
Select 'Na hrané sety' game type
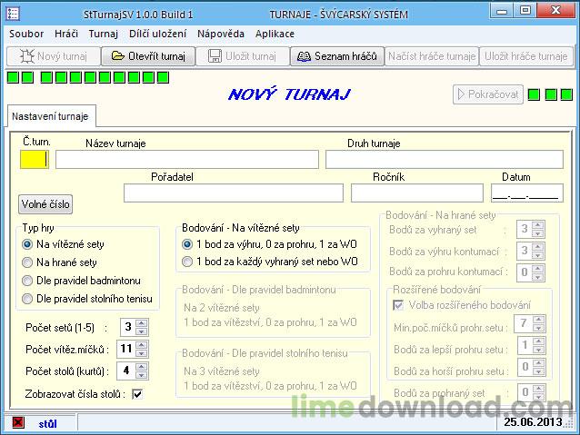[27, 262]
